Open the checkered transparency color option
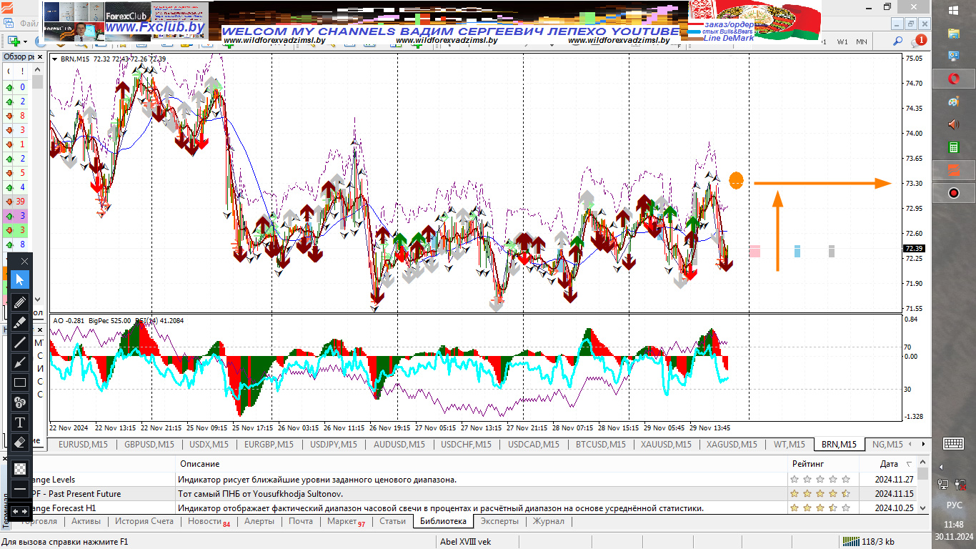Image resolution: width=976 pixels, height=549 pixels. coord(20,469)
